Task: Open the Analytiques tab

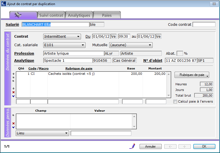Action: [79, 15]
